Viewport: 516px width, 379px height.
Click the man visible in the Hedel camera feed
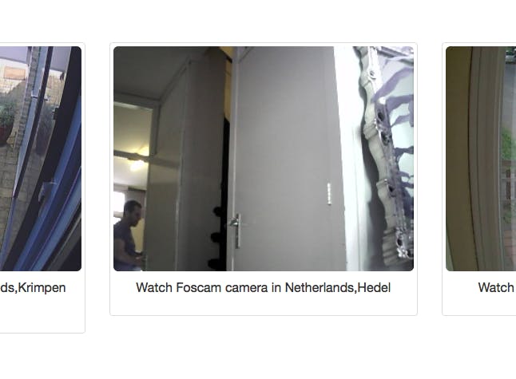129,235
